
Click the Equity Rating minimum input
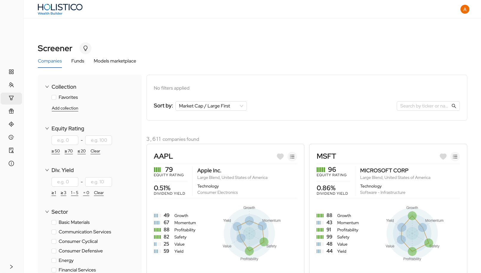coord(65,140)
